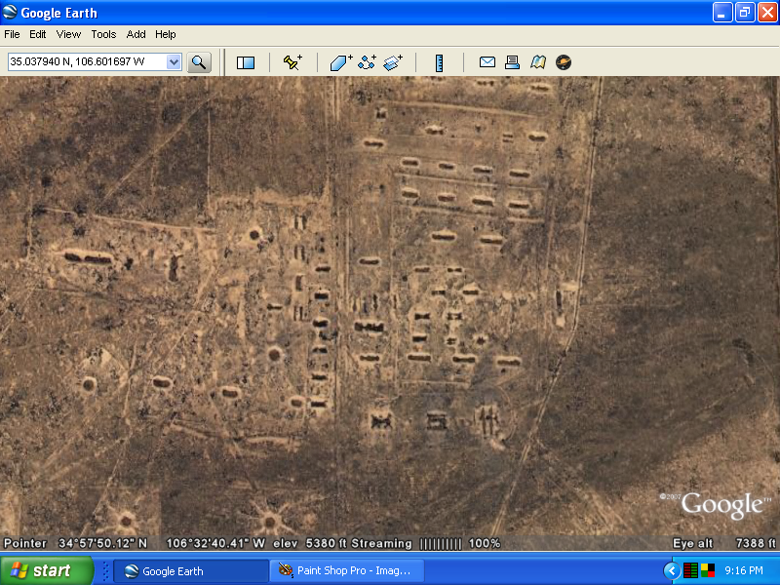
Task: Click the Streaming 100% progress indicator
Action: click(x=426, y=543)
